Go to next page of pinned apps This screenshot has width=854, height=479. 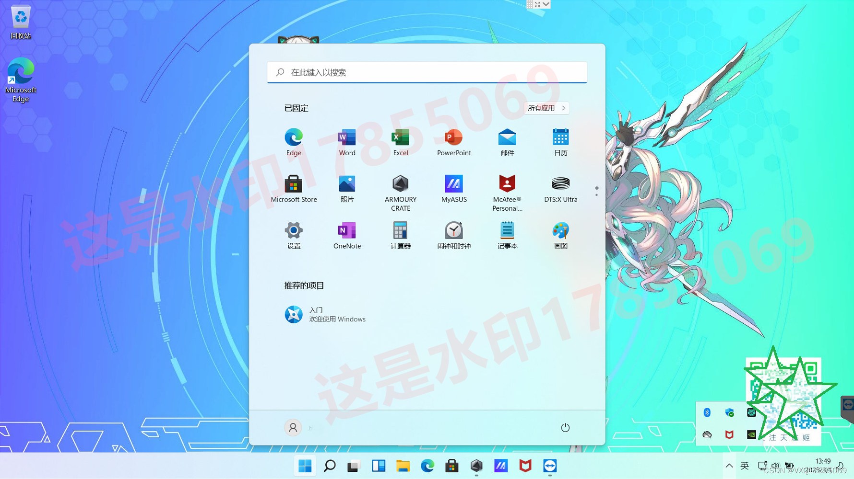point(596,195)
